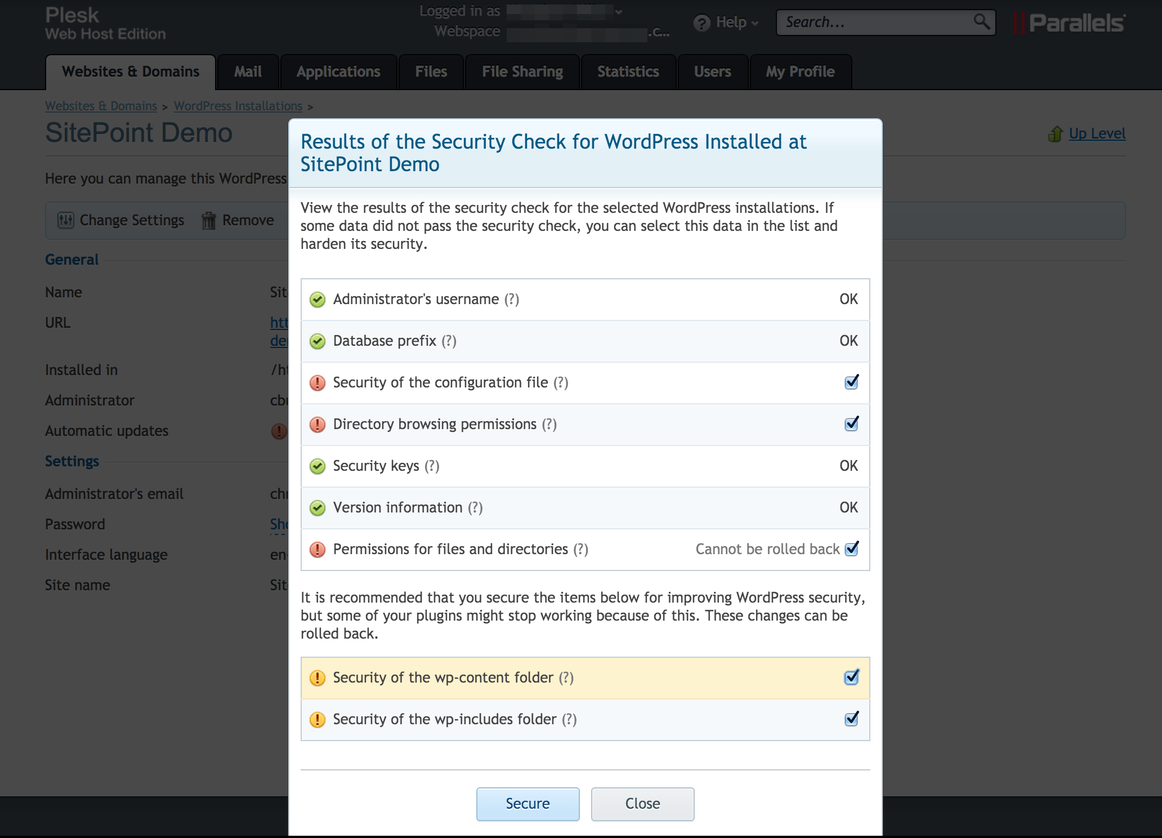Open the Statistics tab
Image resolution: width=1162 pixels, height=838 pixels.
coord(628,72)
